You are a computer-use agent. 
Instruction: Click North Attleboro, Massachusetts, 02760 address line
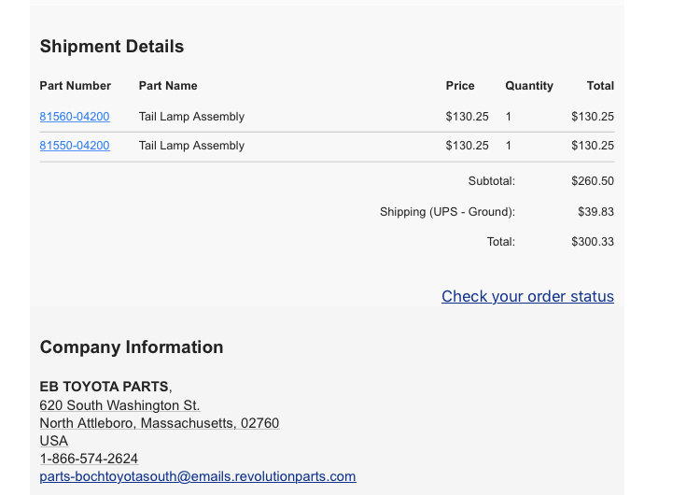click(160, 423)
